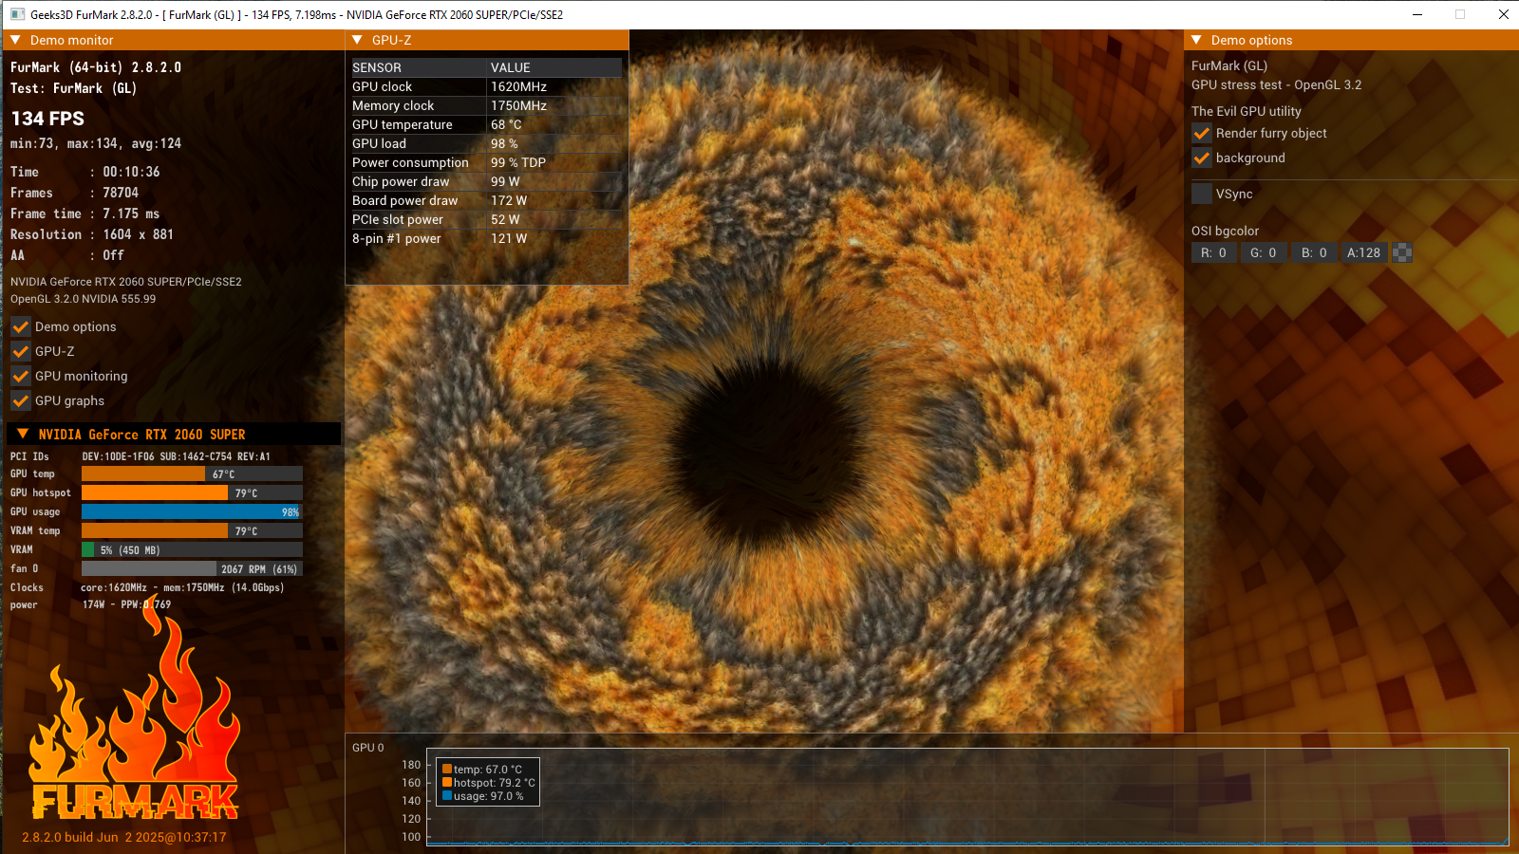Click the VALUE column header in GPU-Z
Screen dimensions: 1519x854
click(555, 67)
